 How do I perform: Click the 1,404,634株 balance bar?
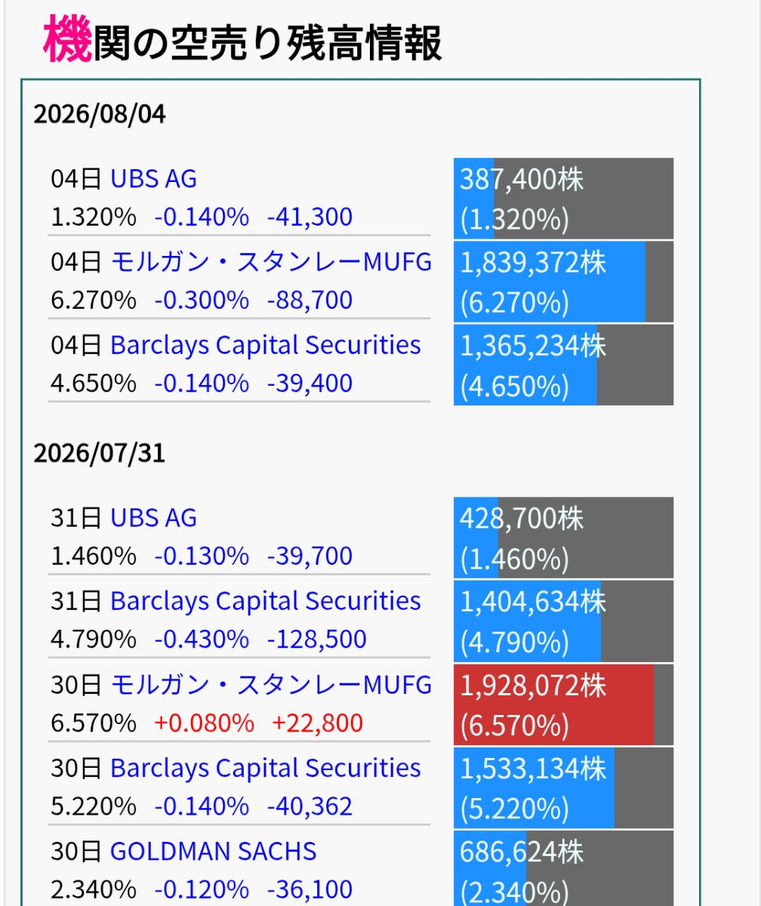(563, 621)
